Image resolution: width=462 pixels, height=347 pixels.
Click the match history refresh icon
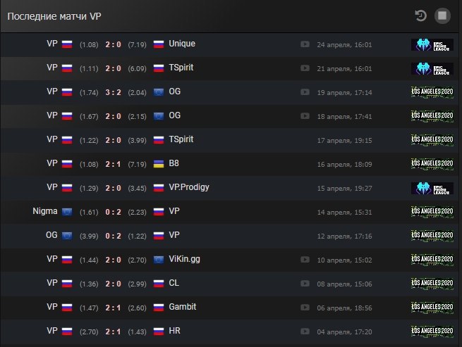420,15
